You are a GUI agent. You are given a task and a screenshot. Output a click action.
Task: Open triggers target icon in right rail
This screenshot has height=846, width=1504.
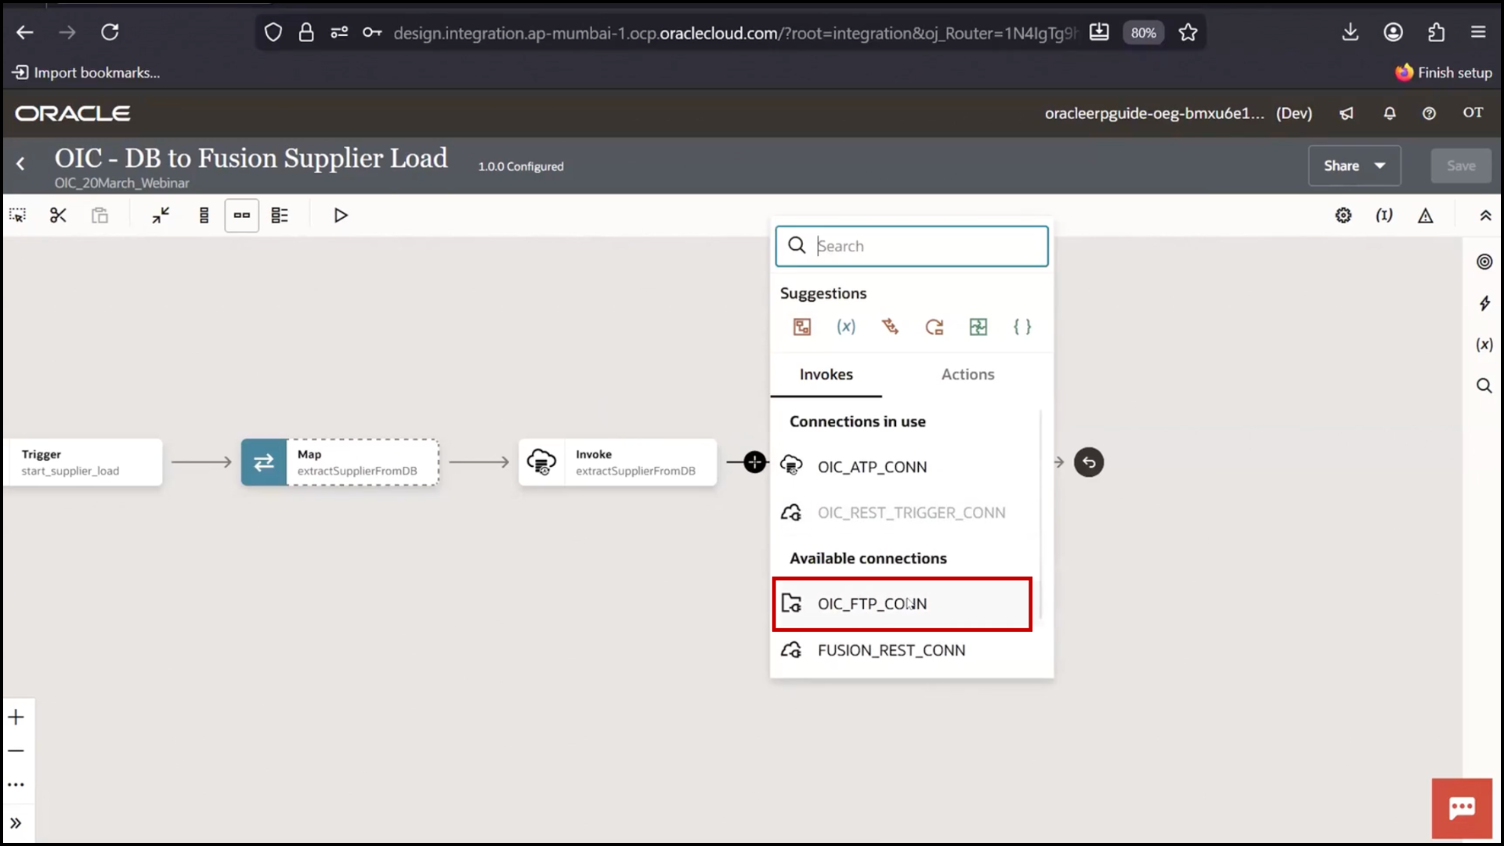coord(1484,262)
